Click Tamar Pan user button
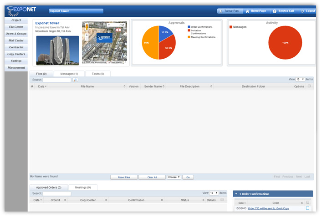This screenshot has height=217, width=322. coord(230,11)
